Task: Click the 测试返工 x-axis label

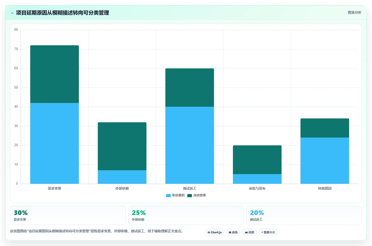Action: [190, 188]
